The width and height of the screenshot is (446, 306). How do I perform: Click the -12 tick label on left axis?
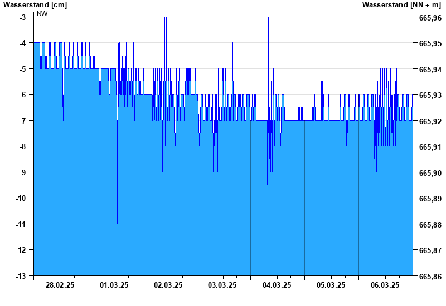coord(21,250)
